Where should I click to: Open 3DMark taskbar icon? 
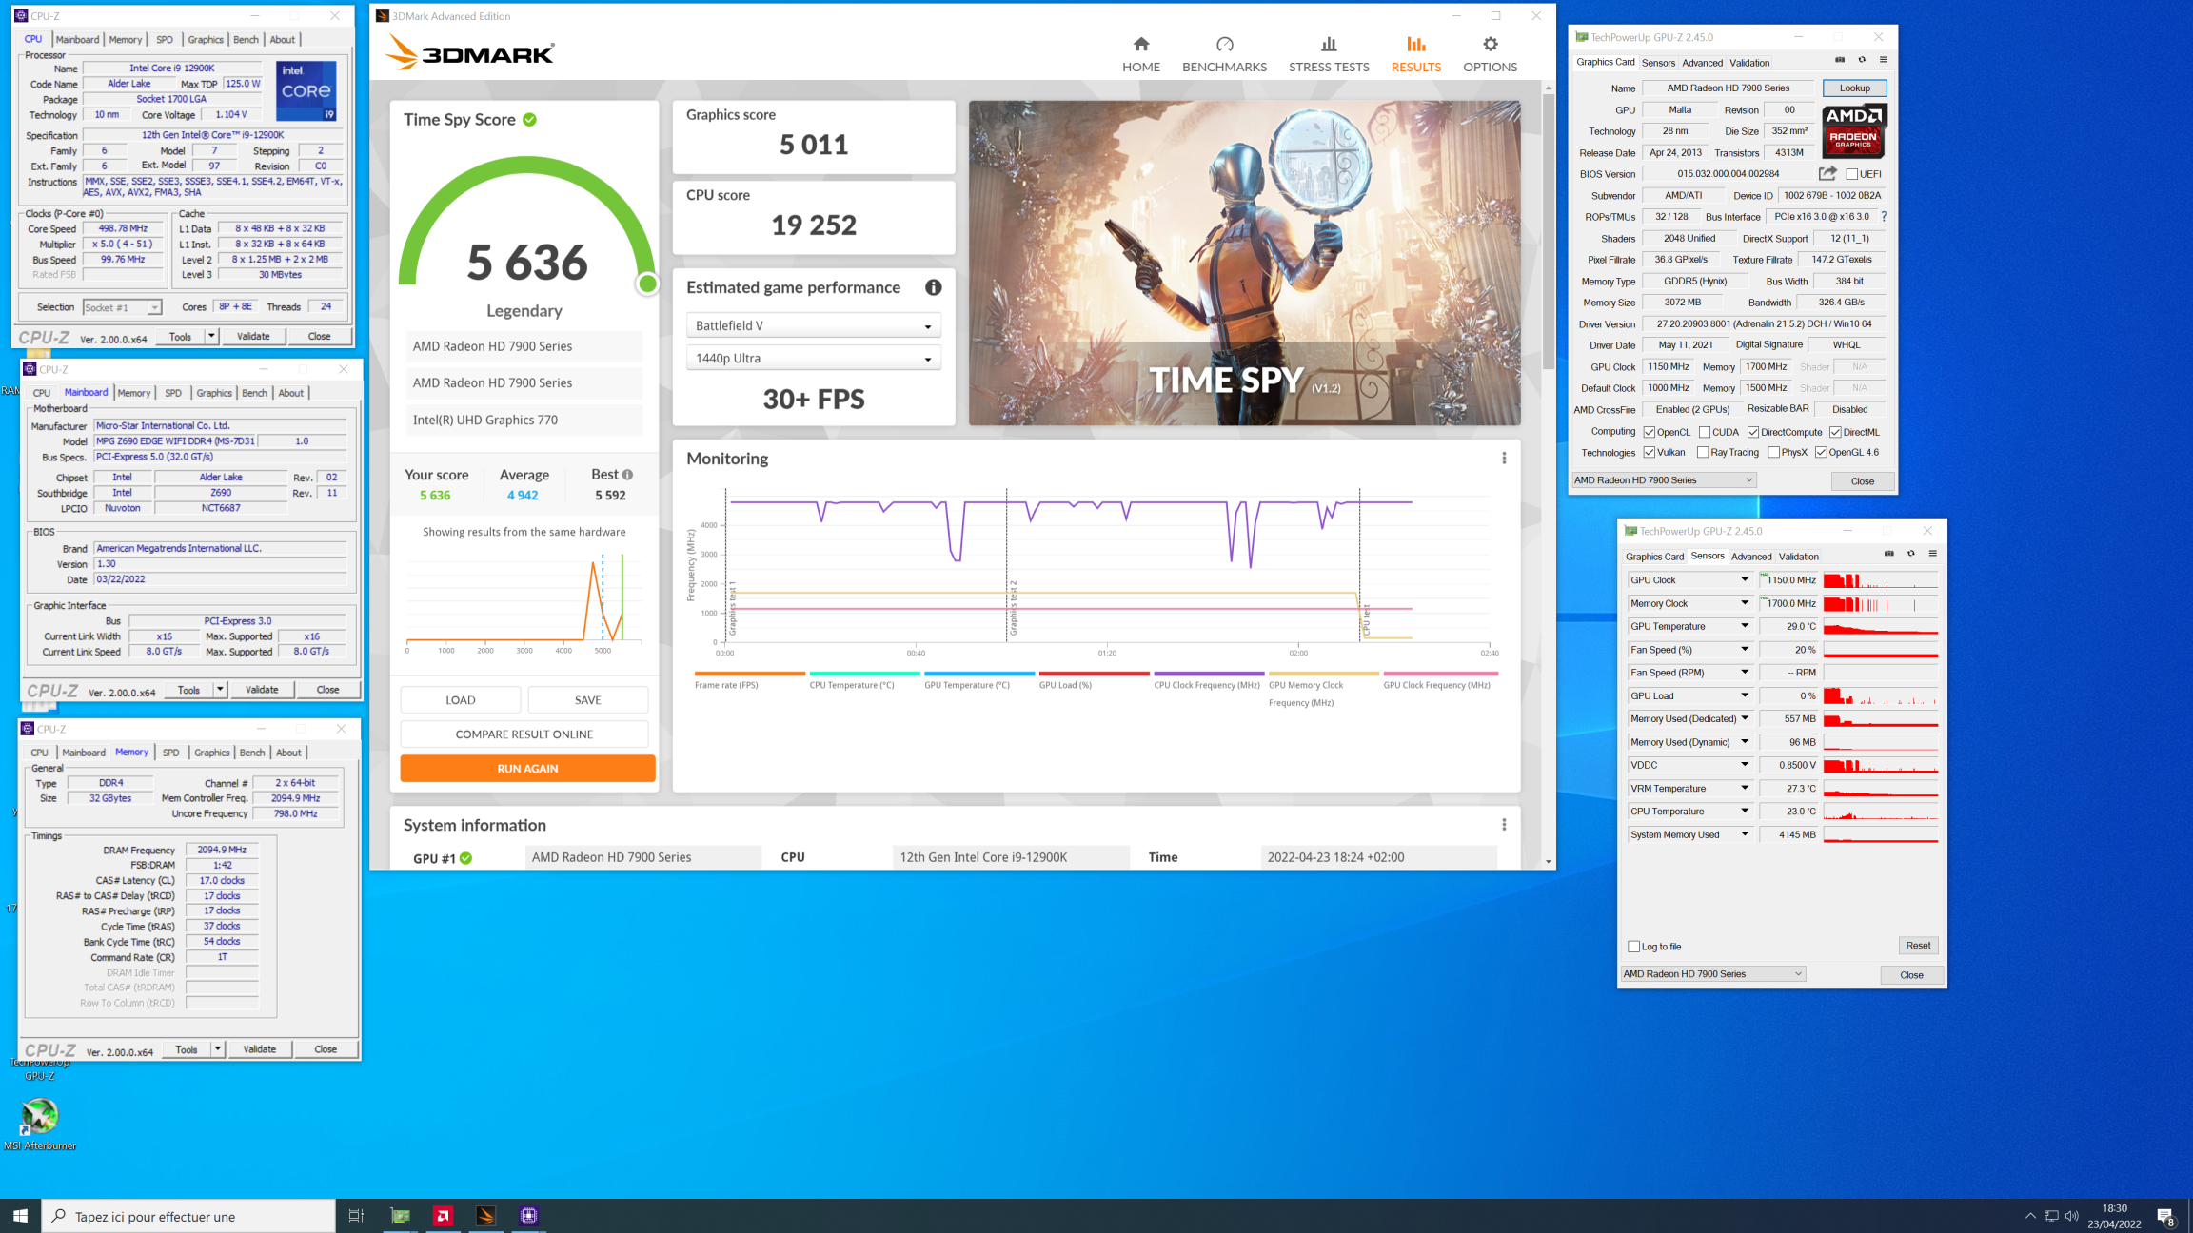[x=485, y=1216]
